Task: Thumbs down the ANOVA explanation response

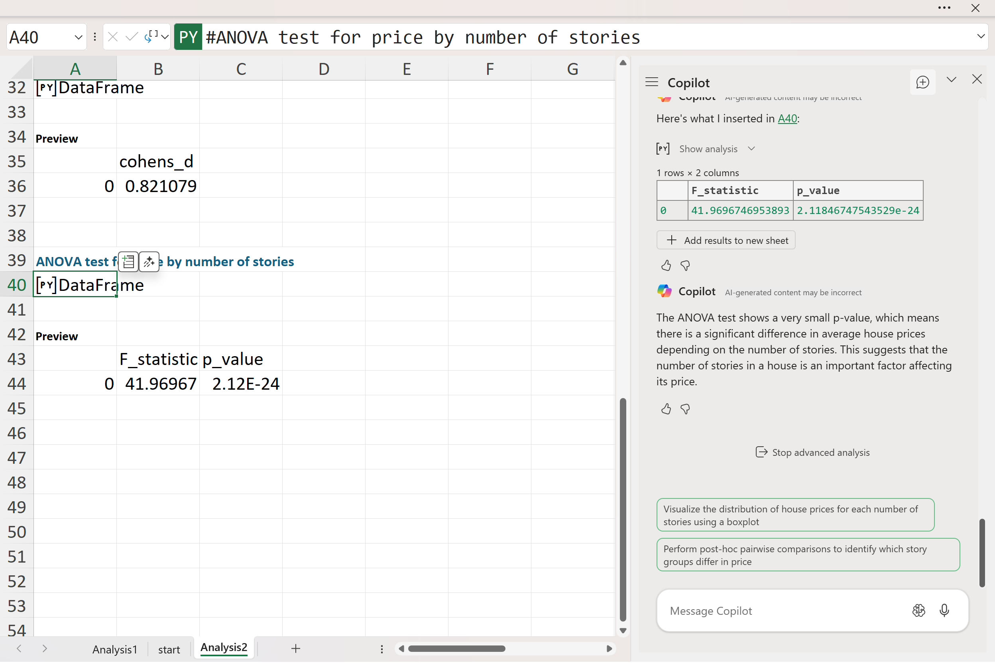Action: click(685, 409)
